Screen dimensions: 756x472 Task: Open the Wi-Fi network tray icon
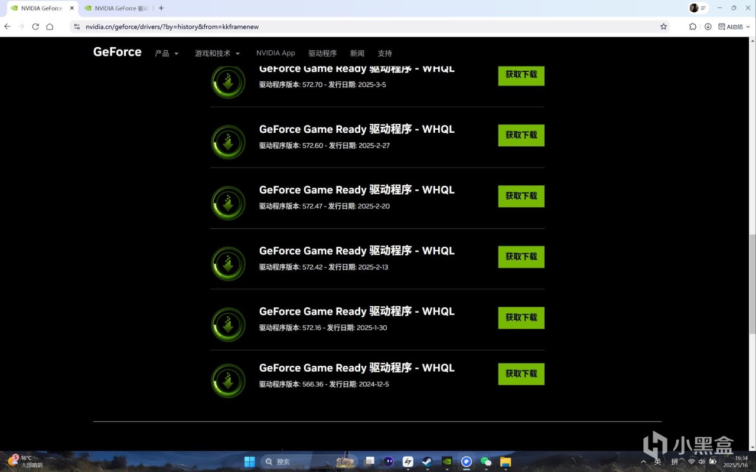[692, 461]
